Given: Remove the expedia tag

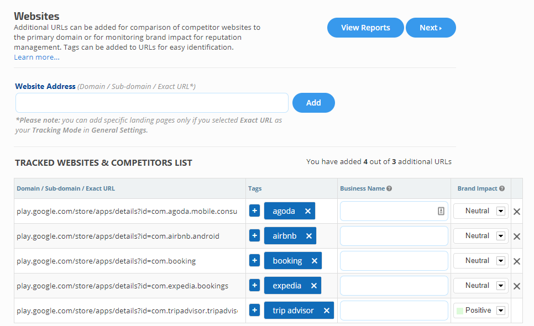Looking at the screenshot, I should [x=314, y=286].
